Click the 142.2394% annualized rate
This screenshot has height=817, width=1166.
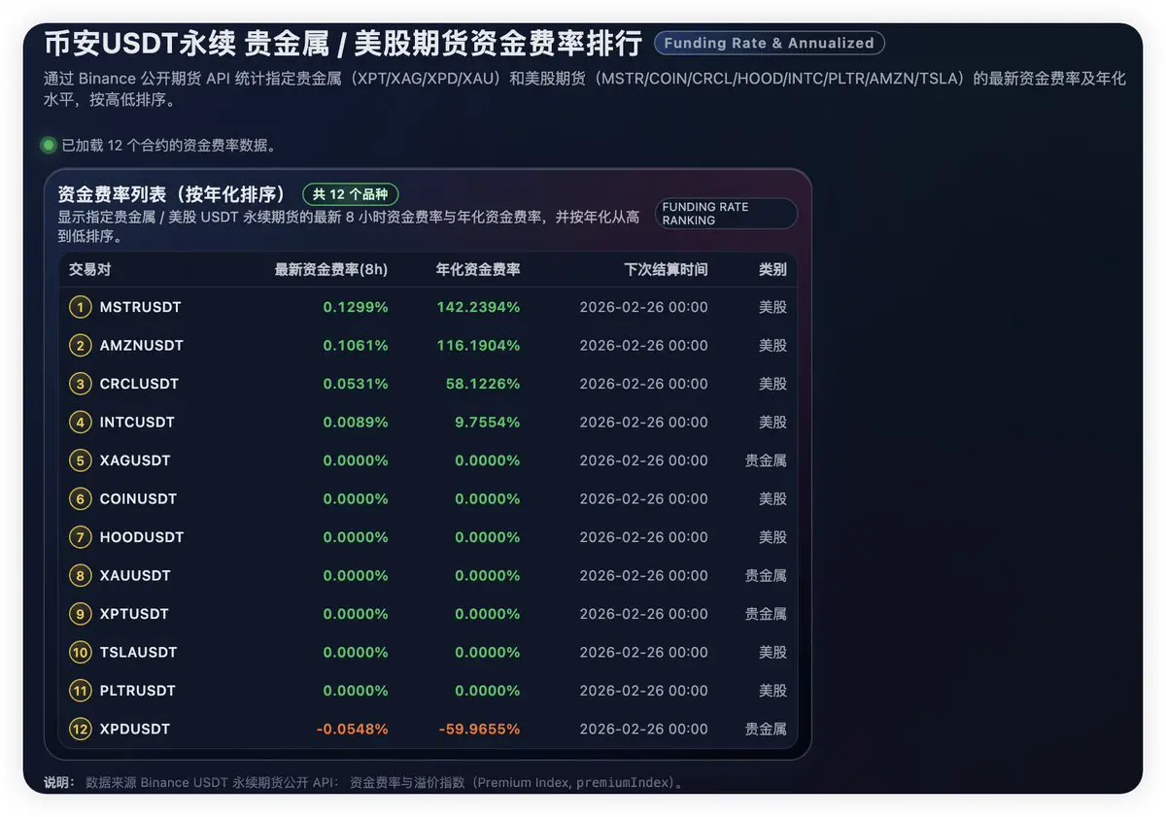pyautogui.click(x=478, y=307)
